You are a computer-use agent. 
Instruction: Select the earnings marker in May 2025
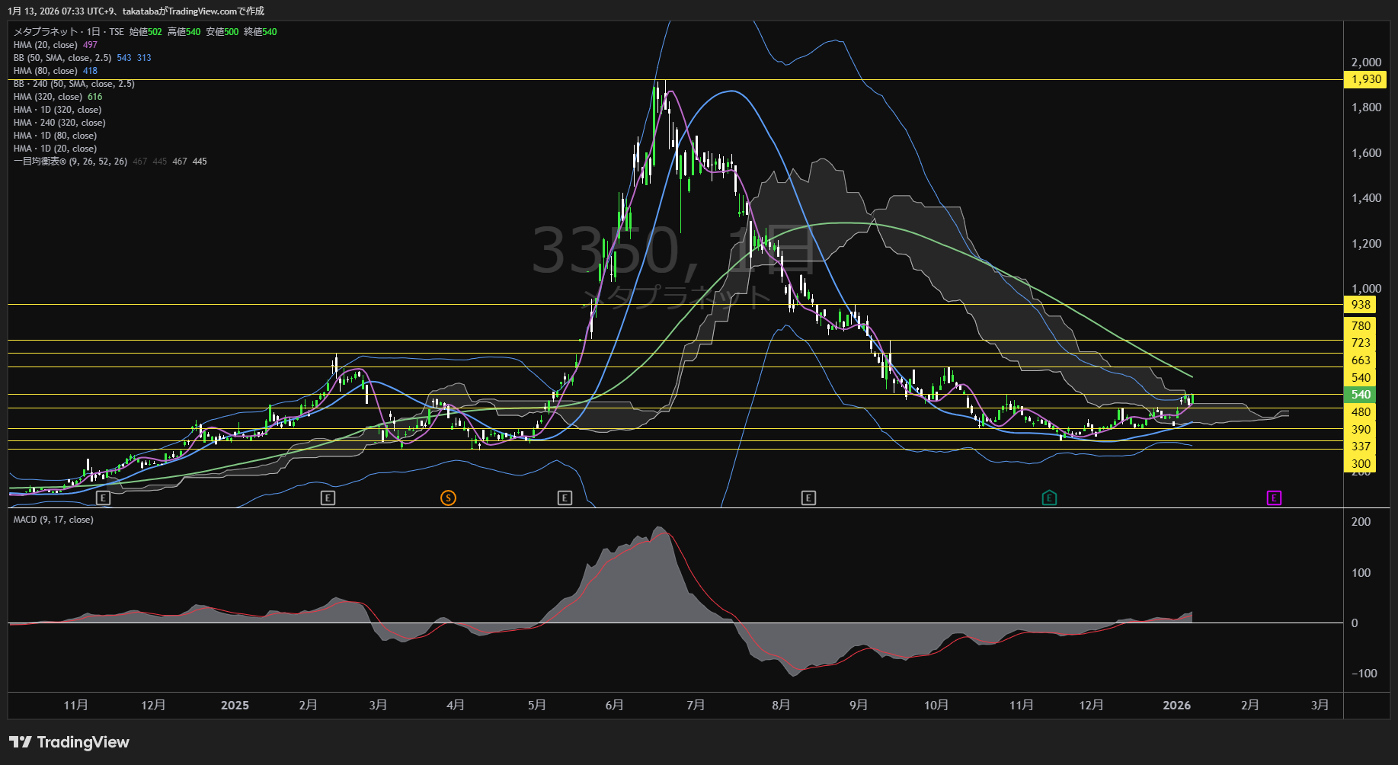pos(565,498)
